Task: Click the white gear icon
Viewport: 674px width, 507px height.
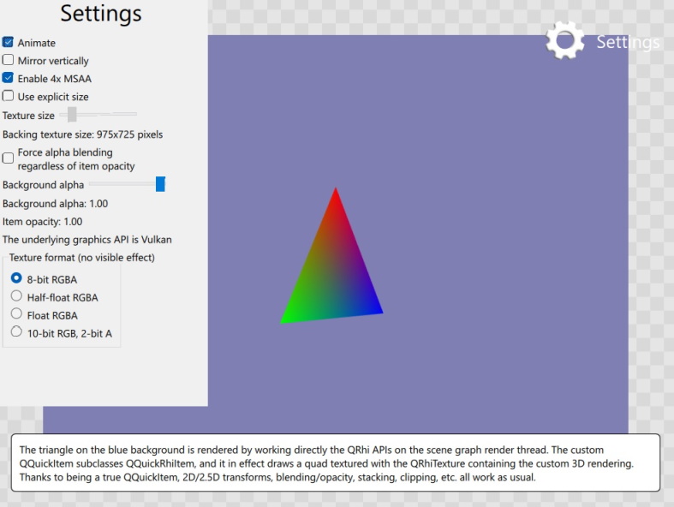Action: click(x=565, y=40)
